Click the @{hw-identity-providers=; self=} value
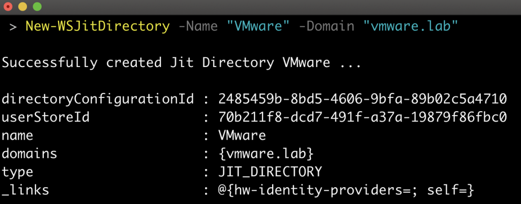The image size is (521, 204). coord(346,190)
